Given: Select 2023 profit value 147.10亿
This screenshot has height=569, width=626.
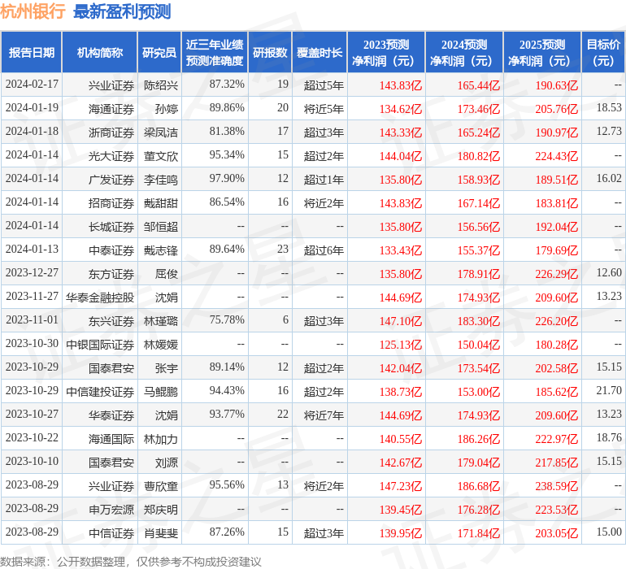Looking at the screenshot, I should click(401, 320).
